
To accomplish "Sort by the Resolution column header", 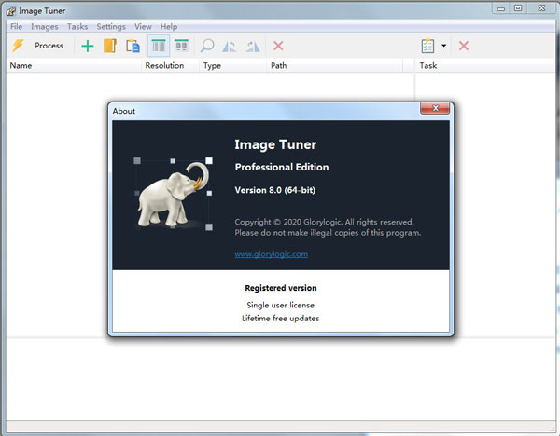I will (x=171, y=65).
